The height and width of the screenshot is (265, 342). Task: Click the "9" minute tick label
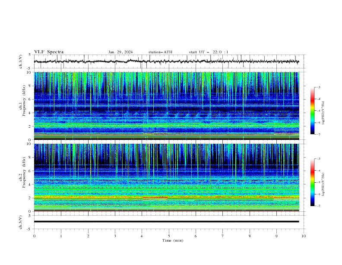[276, 236]
